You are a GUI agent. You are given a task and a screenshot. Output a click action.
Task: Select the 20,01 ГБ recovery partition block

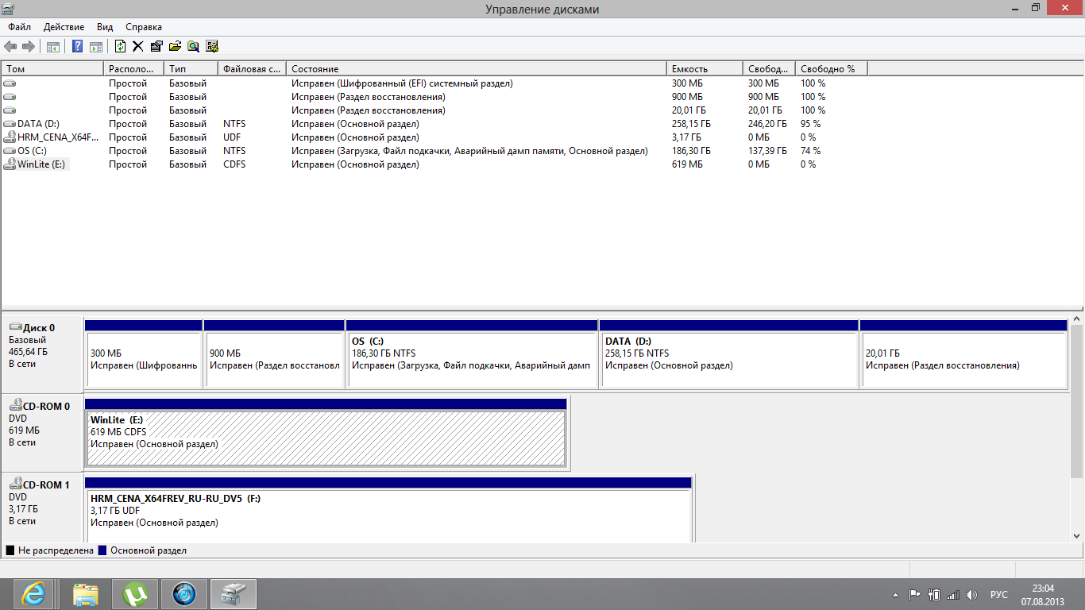pyautogui.click(x=963, y=354)
